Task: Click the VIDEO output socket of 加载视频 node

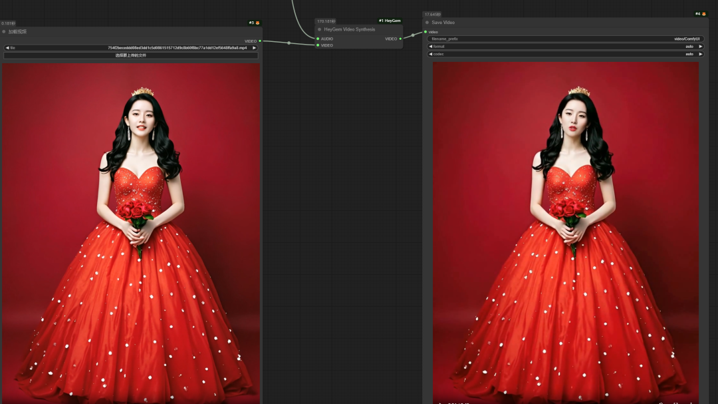Action: tap(260, 41)
